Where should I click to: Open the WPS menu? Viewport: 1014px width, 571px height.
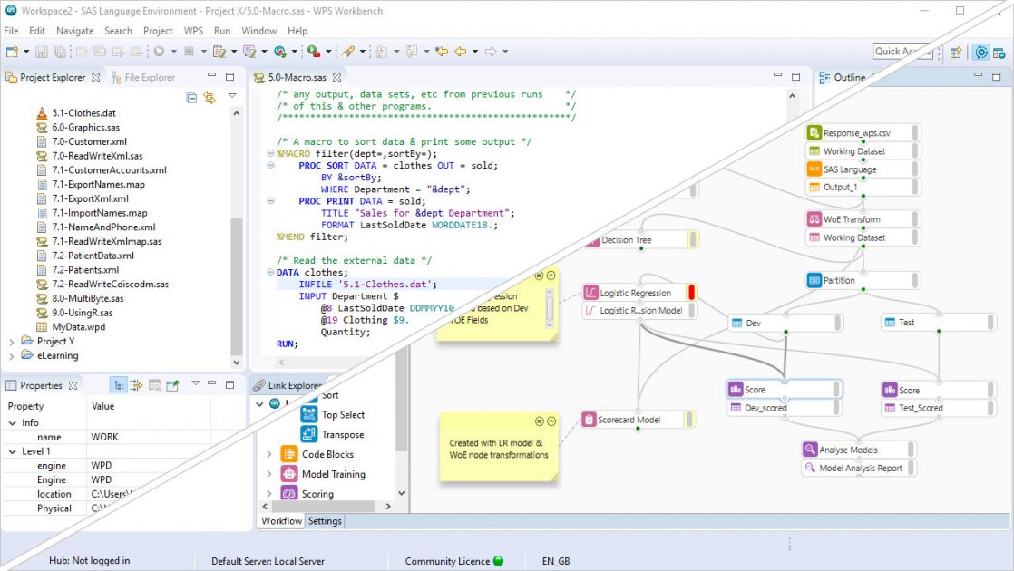click(x=194, y=31)
